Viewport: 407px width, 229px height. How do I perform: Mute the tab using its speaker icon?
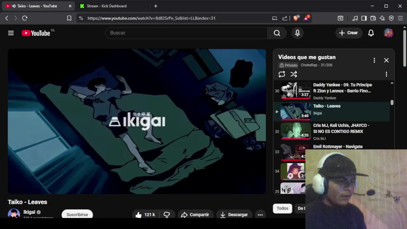(14, 6)
